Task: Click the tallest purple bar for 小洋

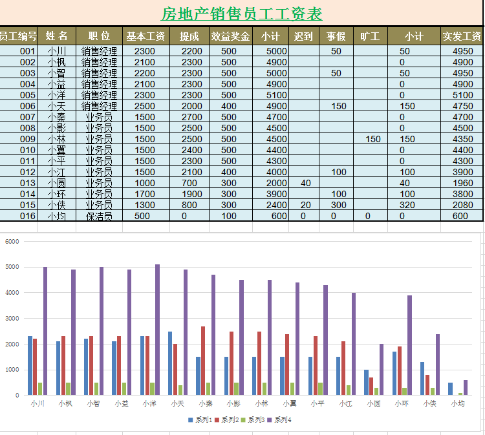Action: pyautogui.click(x=157, y=330)
